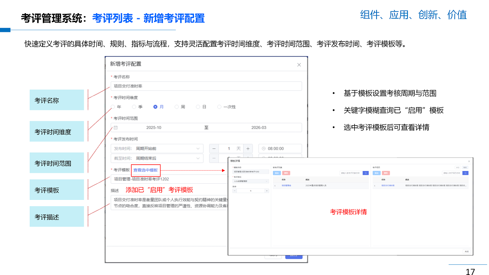Click the plus stepper for 发布时间 days
This screenshot has height=275, width=489.
coord(248,149)
